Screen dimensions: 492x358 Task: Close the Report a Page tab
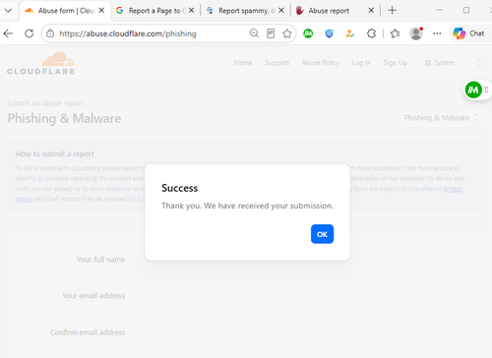pos(192,11)
